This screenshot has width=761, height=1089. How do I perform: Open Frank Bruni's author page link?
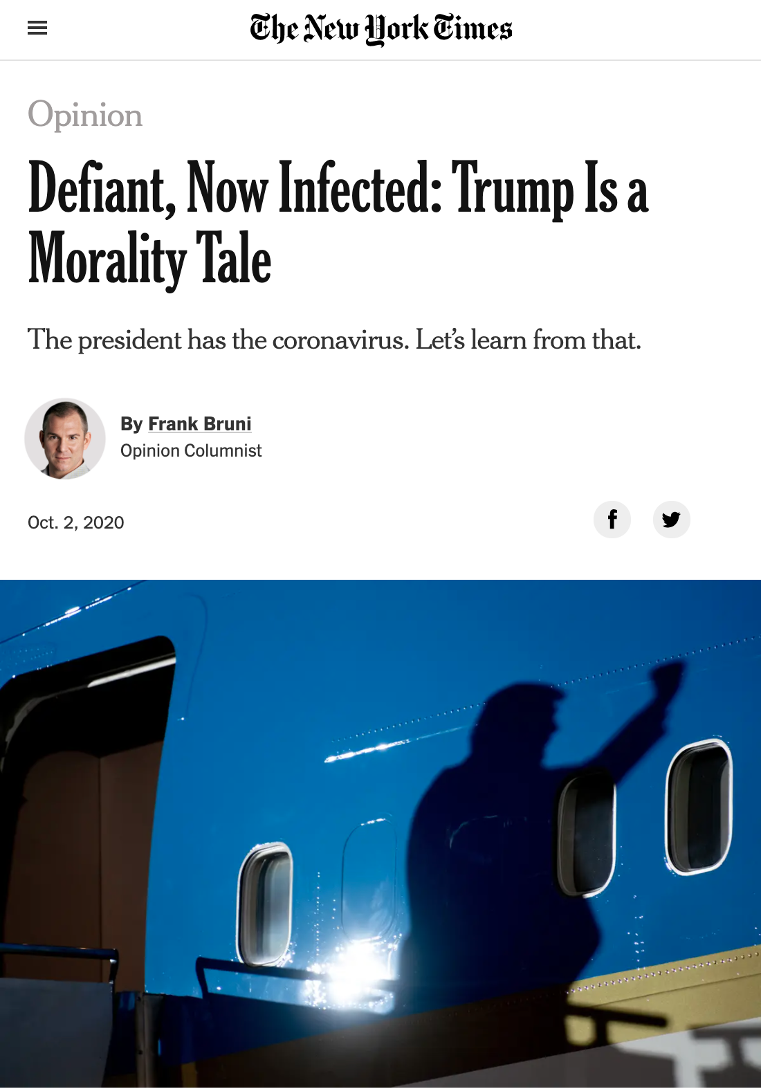(199, 423)
